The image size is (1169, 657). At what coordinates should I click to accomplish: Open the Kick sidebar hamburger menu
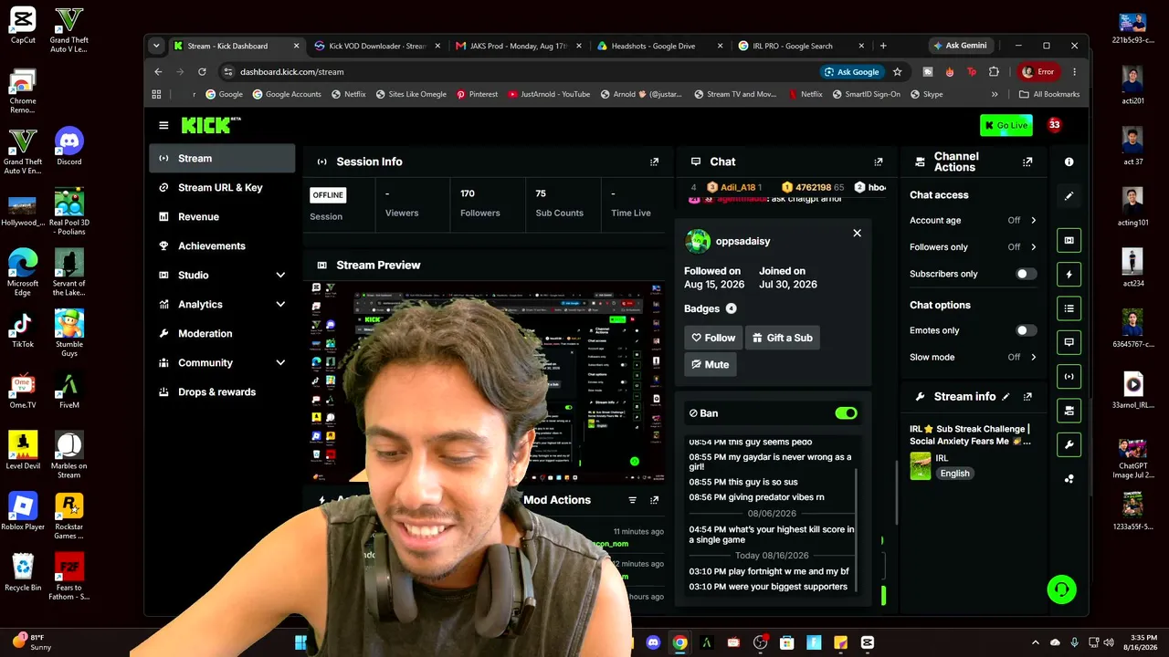pyautogui.click(x=163, y=125)
